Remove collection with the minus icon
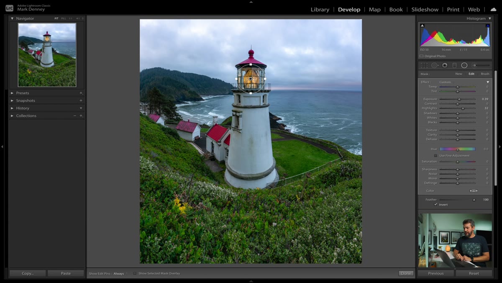Screen dimensions: 502x283 pos(75,116)
